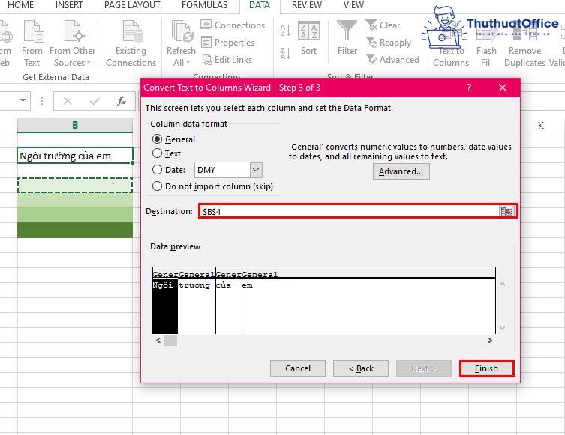The height and width of the screenshot is (435, 565).
Task: Click the < Back button
Action: pos(361,368)
